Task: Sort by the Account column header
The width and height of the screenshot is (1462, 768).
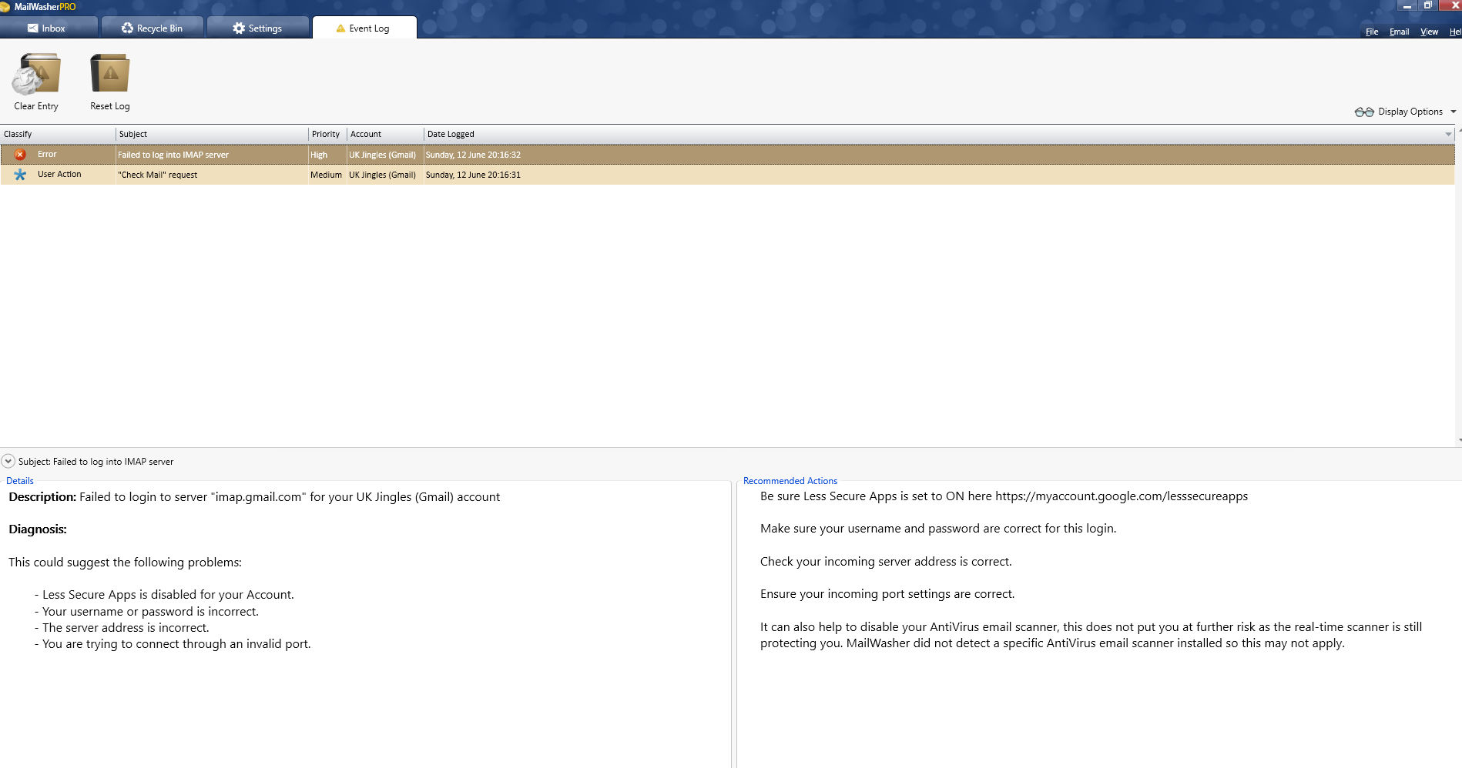Action: coord(385,134)
